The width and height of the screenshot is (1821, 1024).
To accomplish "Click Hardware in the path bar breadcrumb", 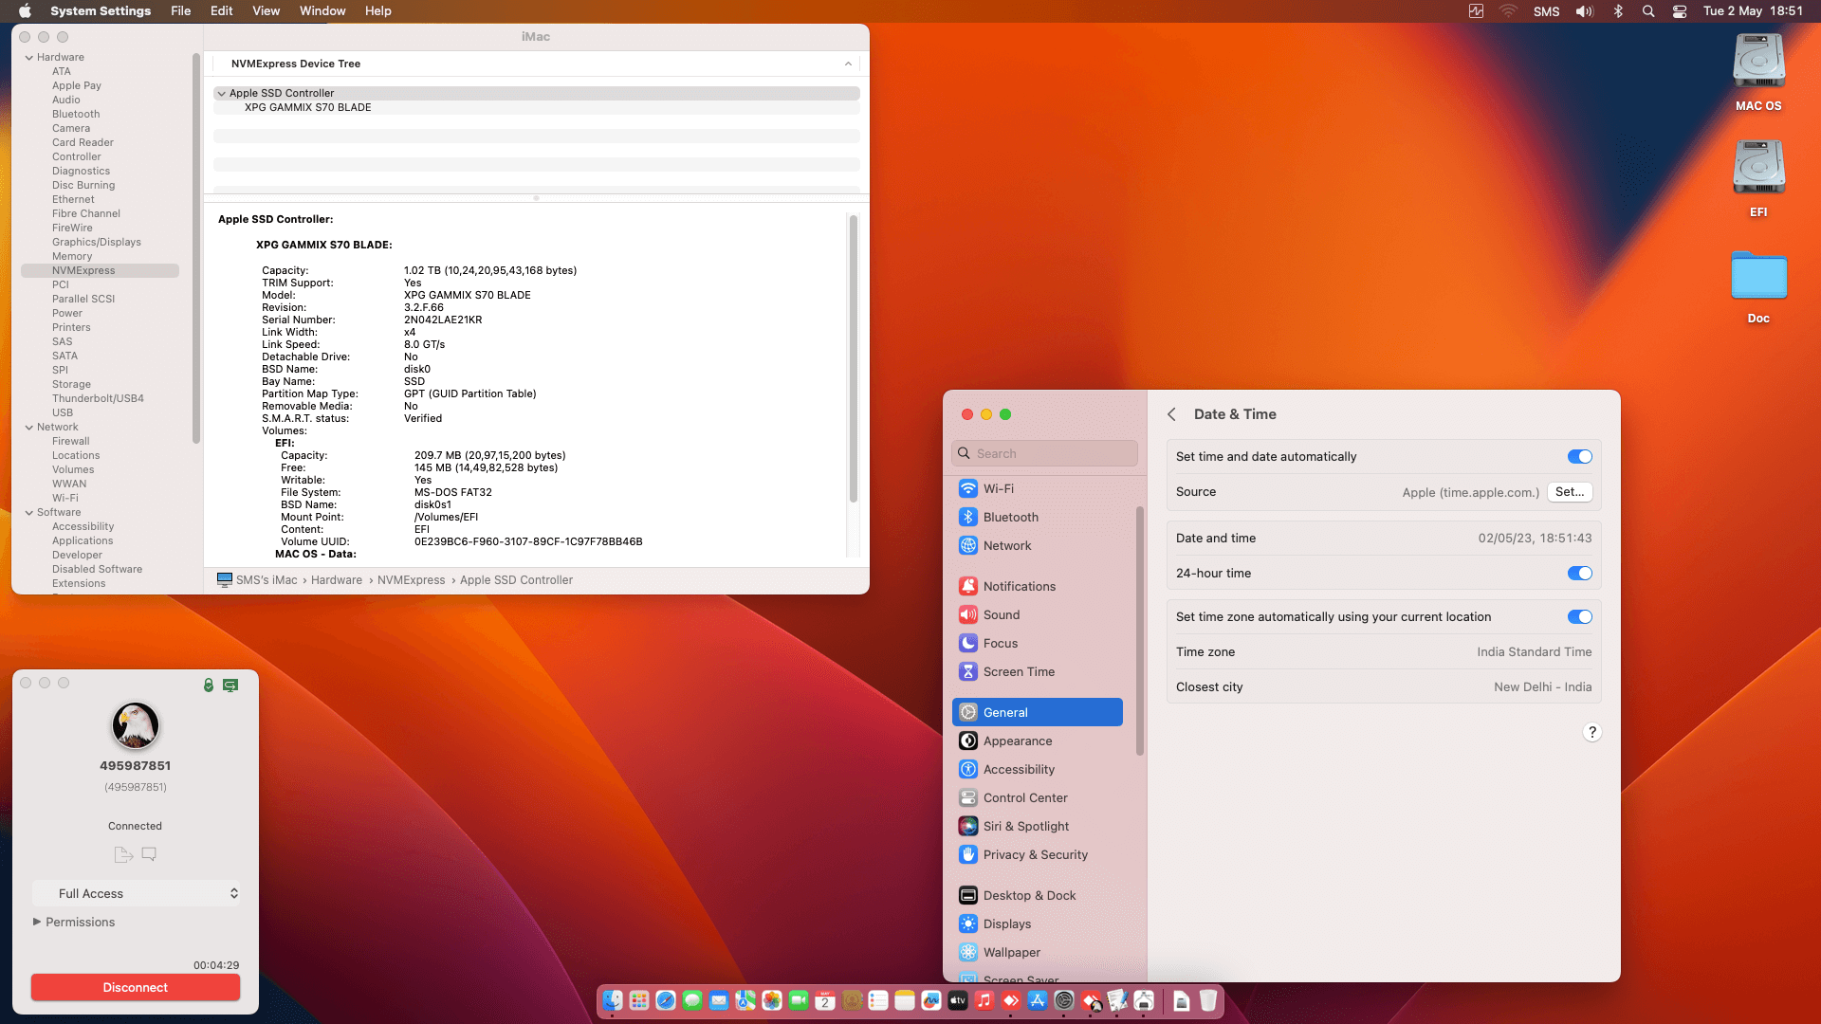I will 337,580.
